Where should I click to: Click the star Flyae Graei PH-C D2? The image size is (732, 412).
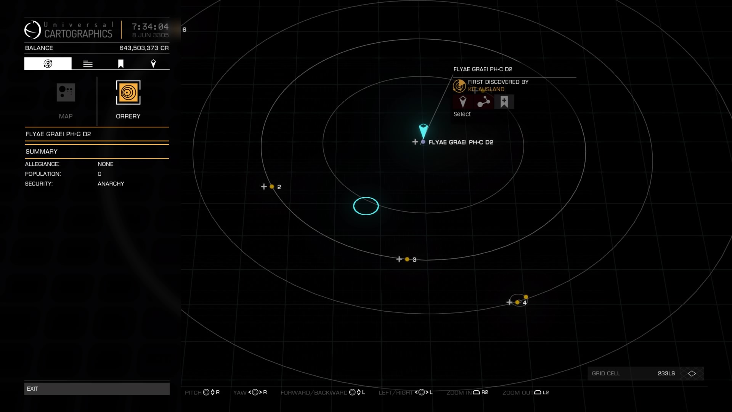click(423, 142)
